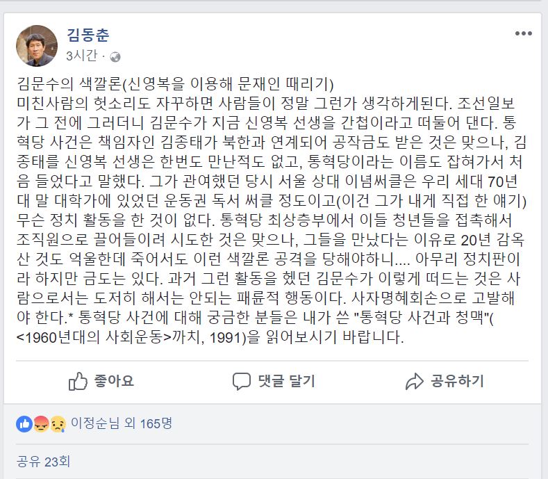Open the post's 3시간 timestamp link
This screenshot has height=479, width=548.
pyautogui.click(x=81, y=56)
